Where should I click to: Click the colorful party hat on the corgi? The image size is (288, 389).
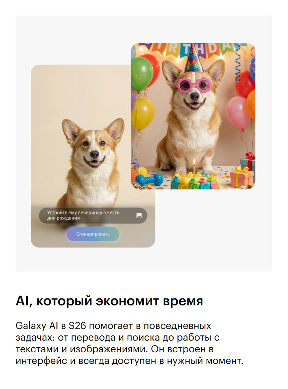click(194, 59)
